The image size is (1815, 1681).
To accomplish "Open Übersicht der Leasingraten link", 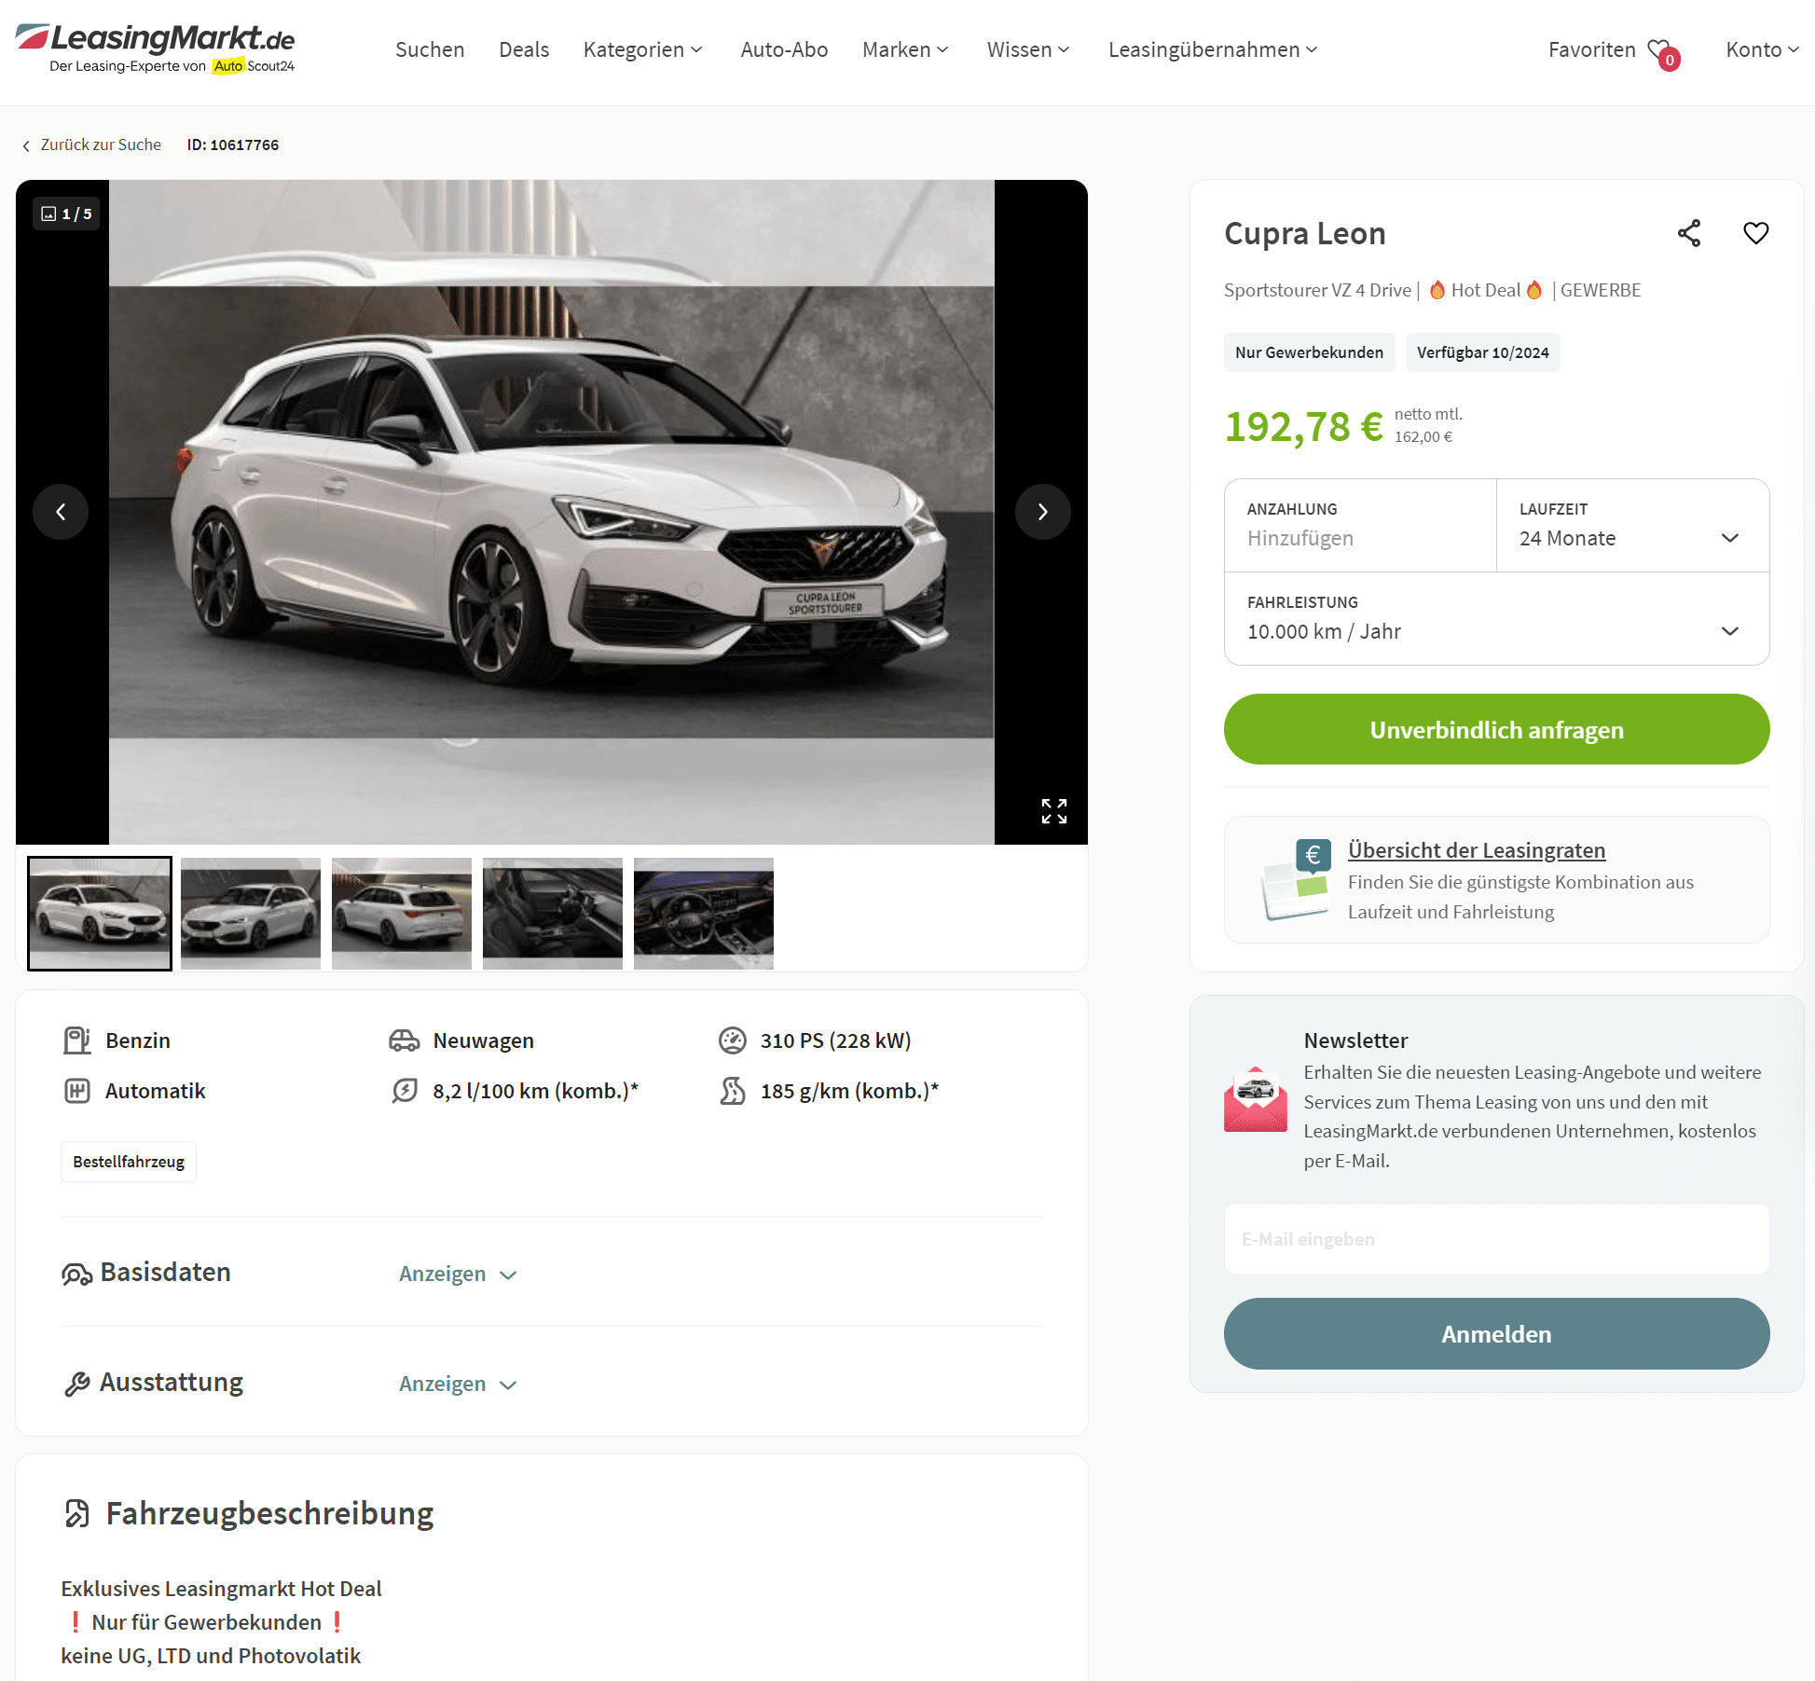I will click(x=1477, y=850).
